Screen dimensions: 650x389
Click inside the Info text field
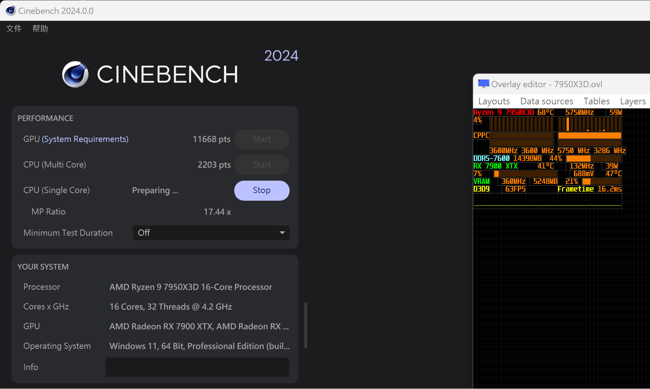(x=197, y=367)
